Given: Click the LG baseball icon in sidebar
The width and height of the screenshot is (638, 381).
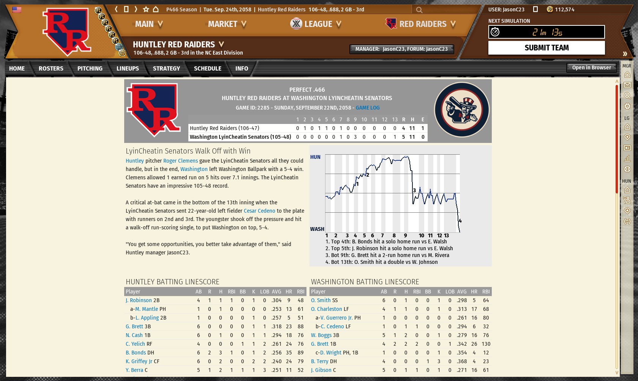Looking at the screenshot, I should (x=627, y=169).
